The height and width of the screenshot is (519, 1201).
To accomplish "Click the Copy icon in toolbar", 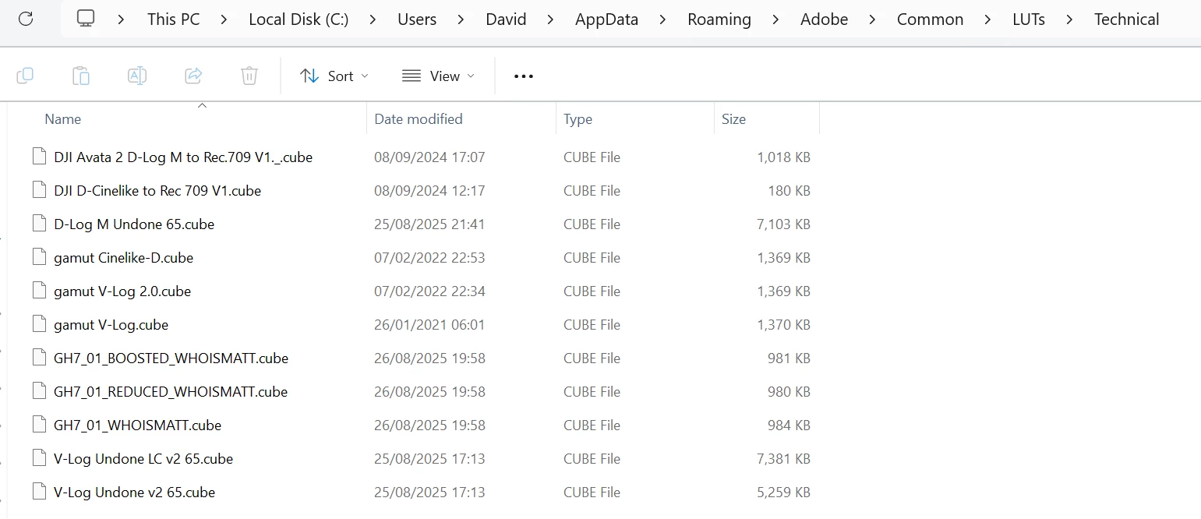I will [25, 76].
